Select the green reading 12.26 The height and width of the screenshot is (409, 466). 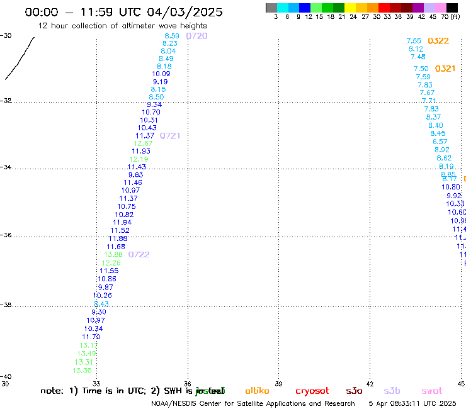(111, 263)
